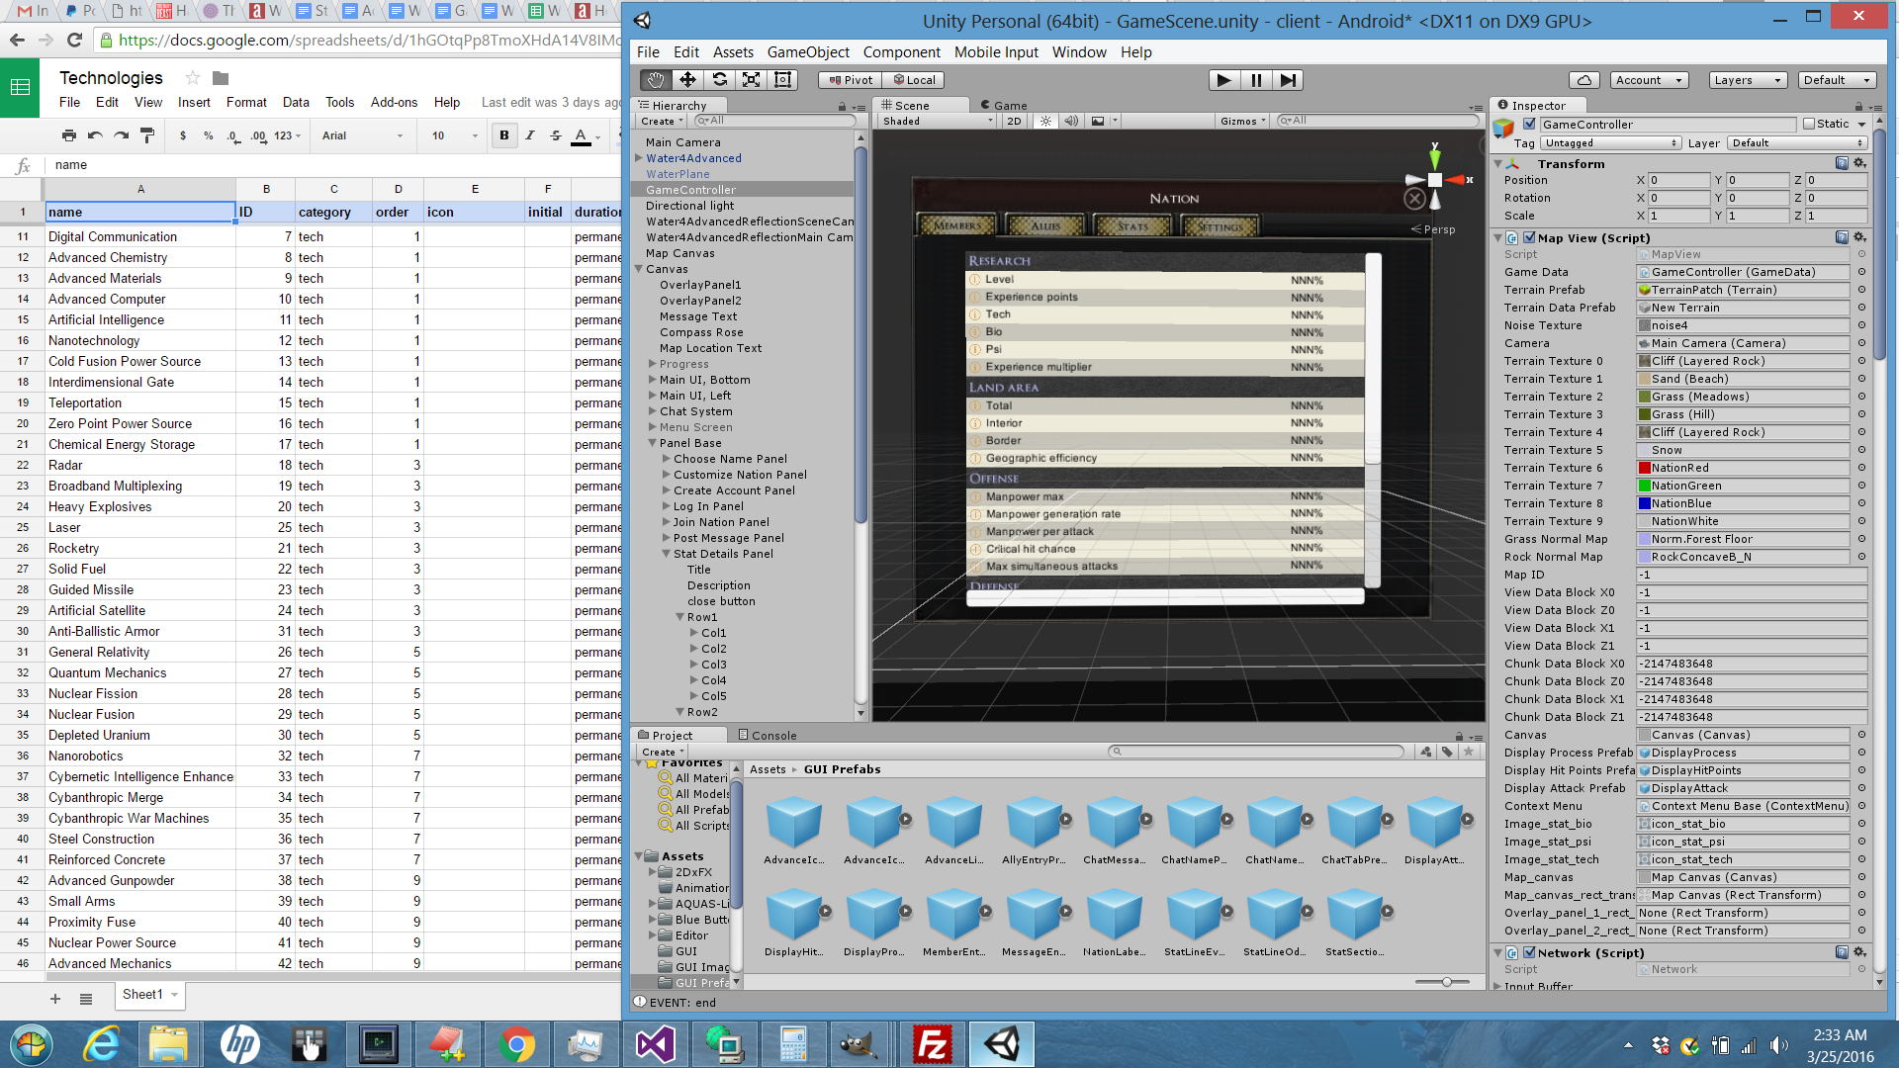This screenshot has width=1899, height=1068.
Task: Click Create button in Hierarchy panel
Action: [661, 121]
